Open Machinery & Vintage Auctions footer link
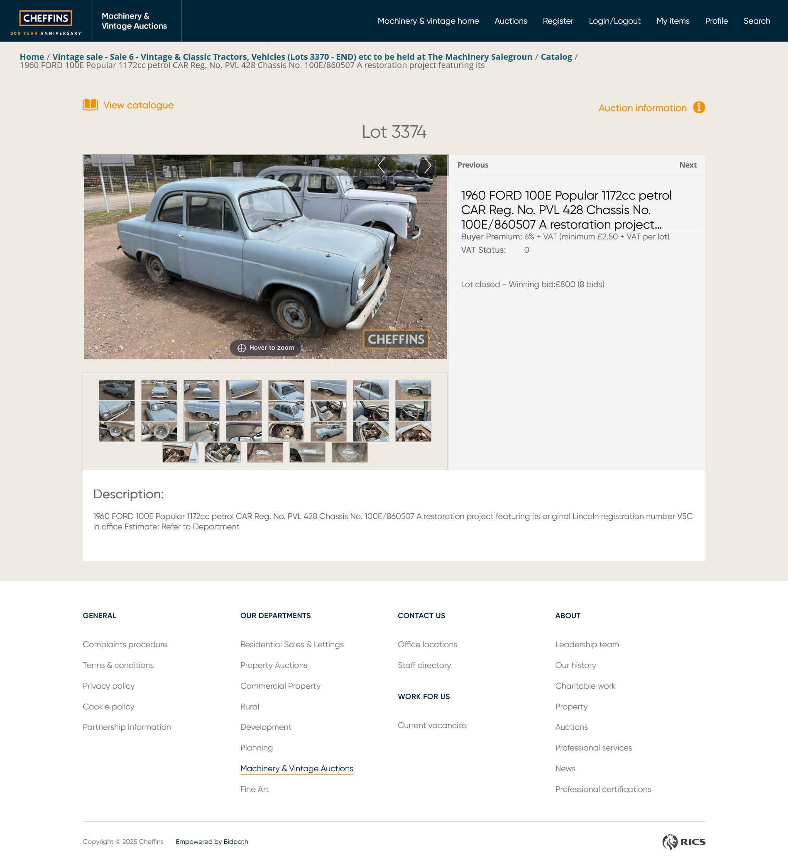Image resolution: width=788 pixels, height=865 pixels. point(296,768)
